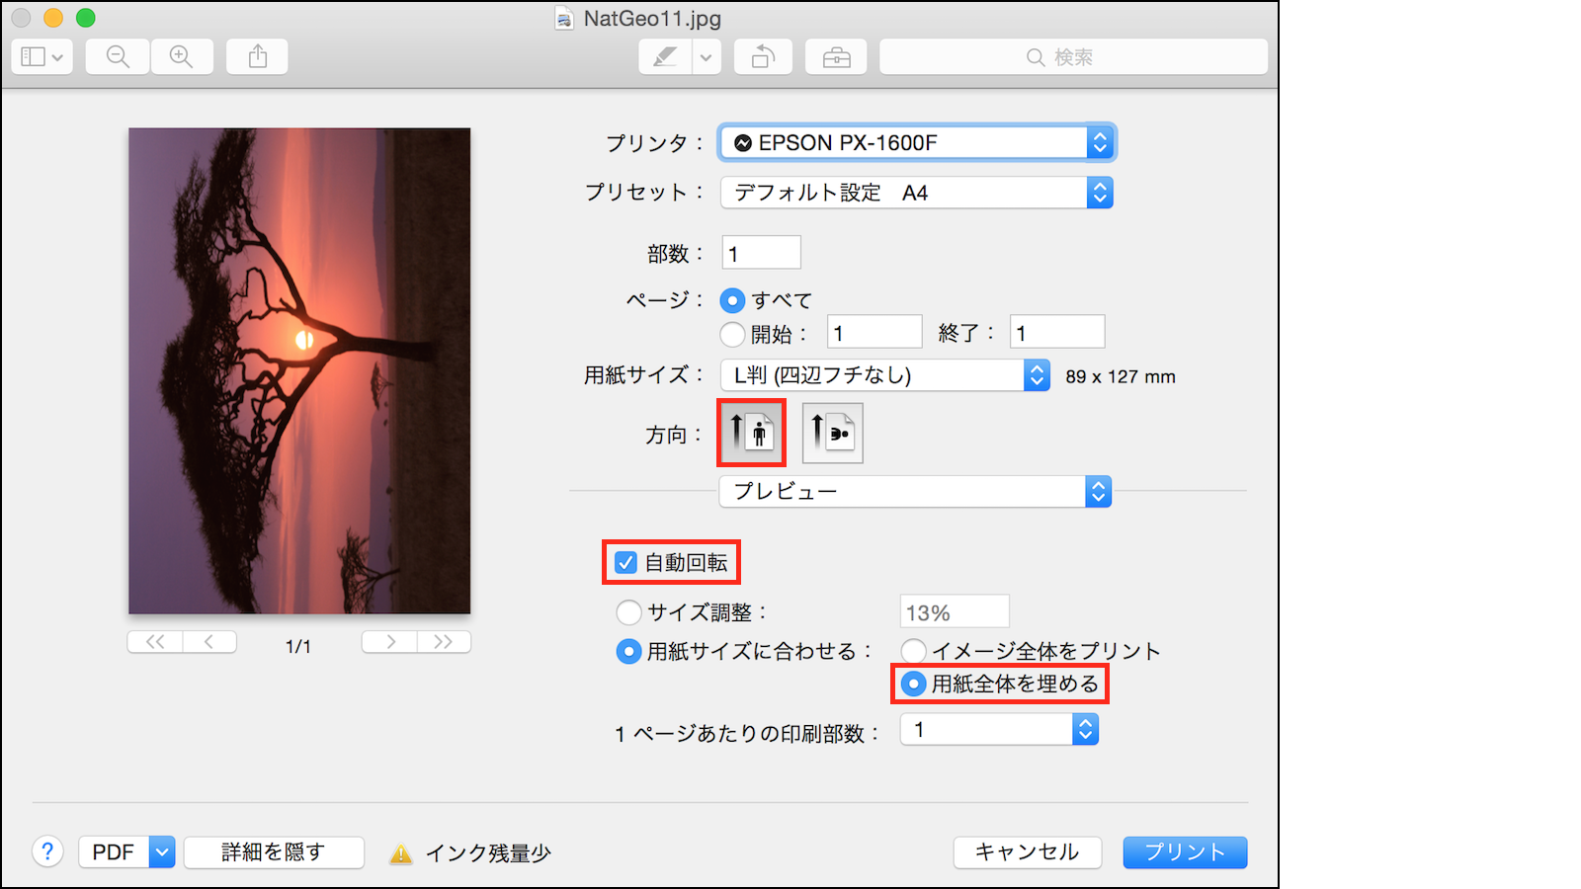This screenshot has height=889, width=1581.
Task: Click the 終了 end page field
Action: pos(1057,333)
